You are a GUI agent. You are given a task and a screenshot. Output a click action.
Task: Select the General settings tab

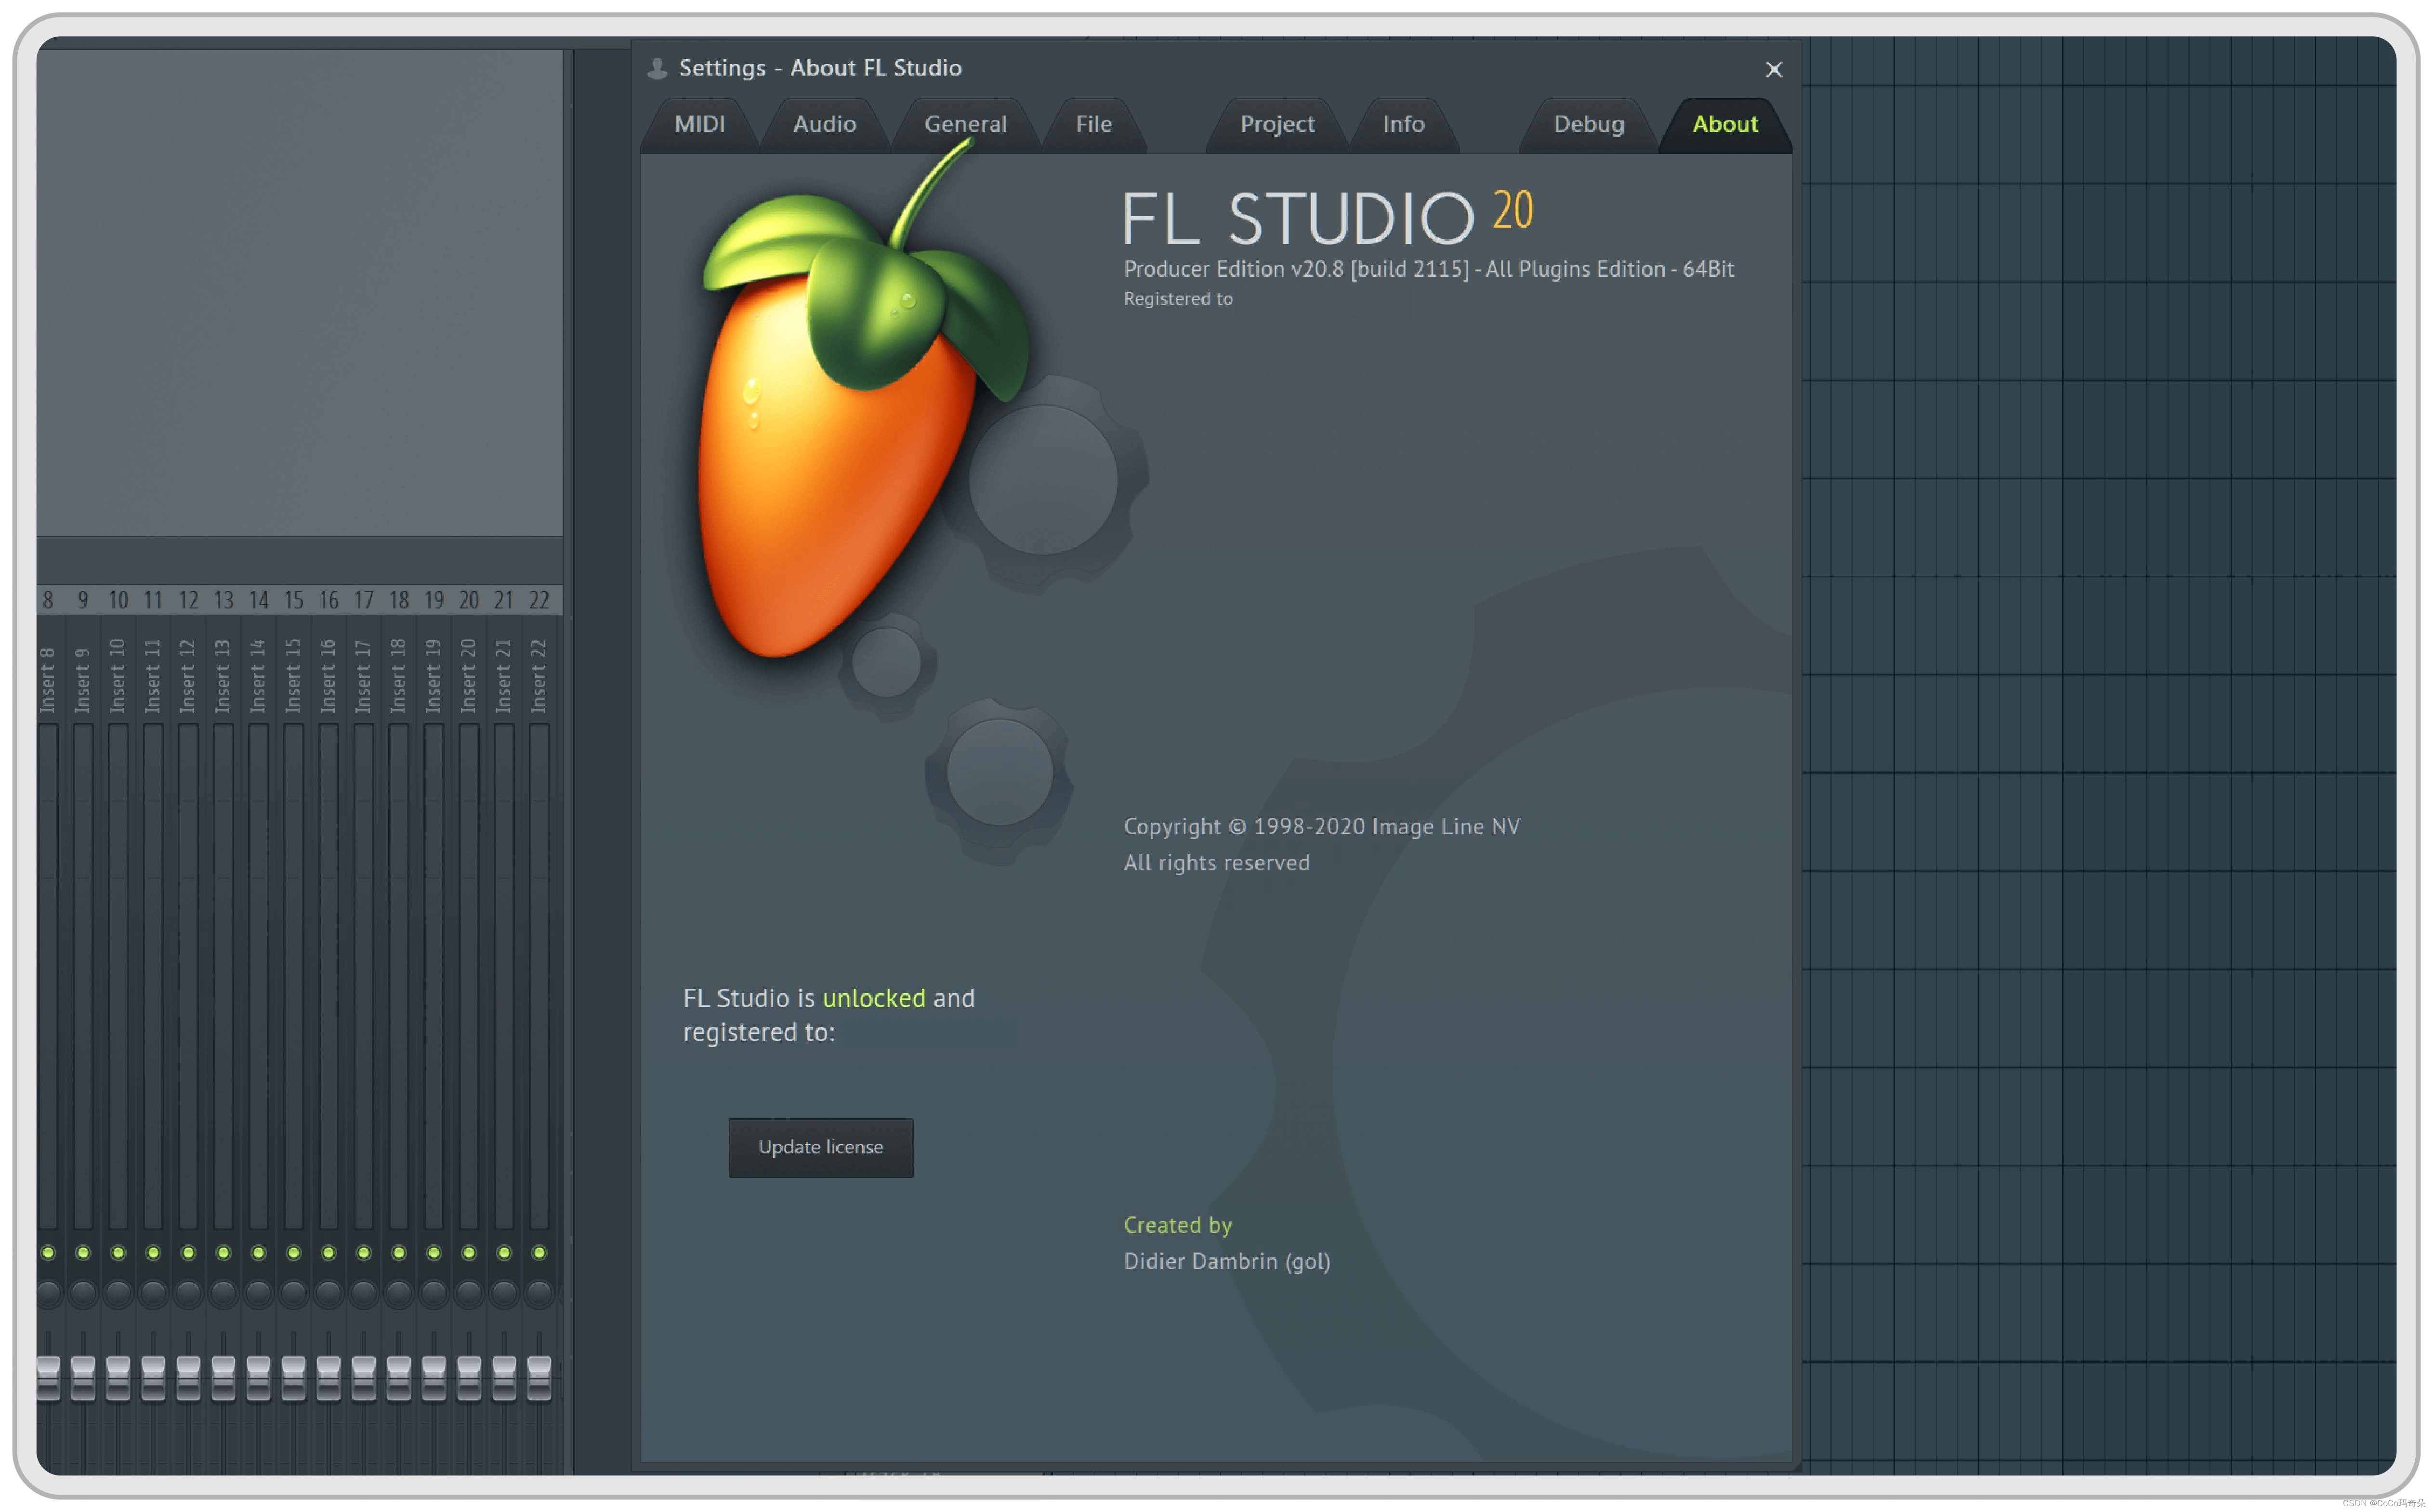[x=965, y=124]
